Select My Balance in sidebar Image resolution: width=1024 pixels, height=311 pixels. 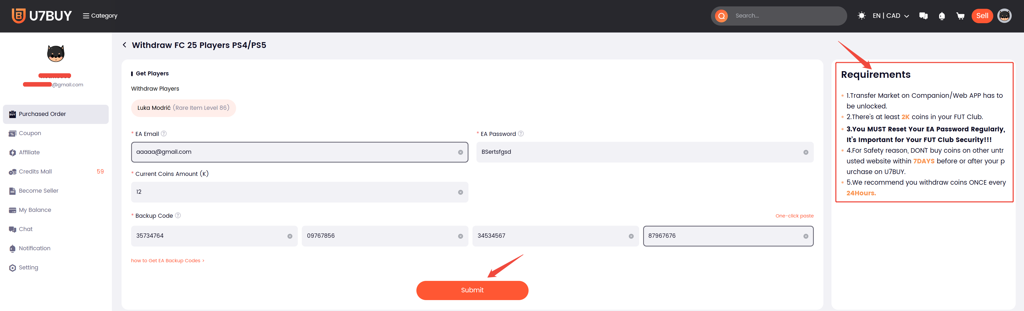point(35,210)
